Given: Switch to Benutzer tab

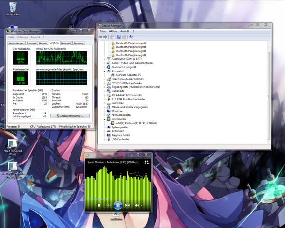Looking at the screenshot, I should (x=79, y=43).
